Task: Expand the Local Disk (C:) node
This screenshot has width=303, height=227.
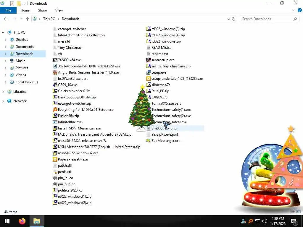Action: coord(5,82)
